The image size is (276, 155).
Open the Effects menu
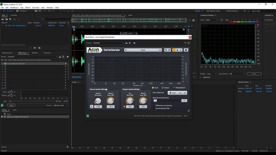point(28,8)
